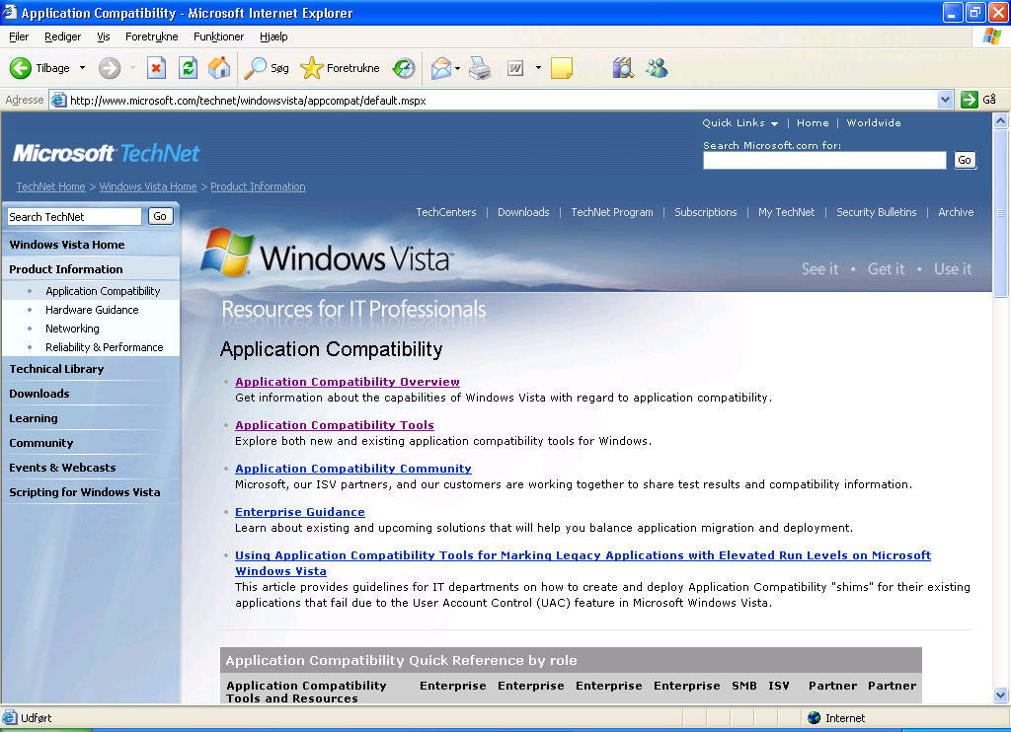Image resolution: width=1011 pixels, height=732 pixels.
Task: Open Using Application Compatibility Tools for Marking link
Action: 583,555
